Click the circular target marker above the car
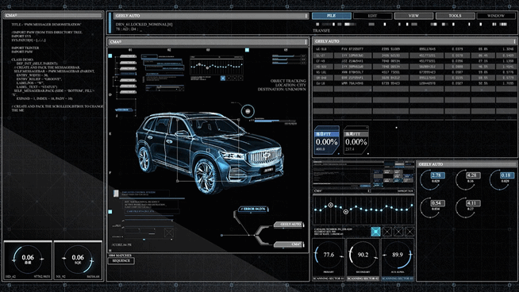The width and height of the screenshot is (519, 292). [x=248, y=111]
